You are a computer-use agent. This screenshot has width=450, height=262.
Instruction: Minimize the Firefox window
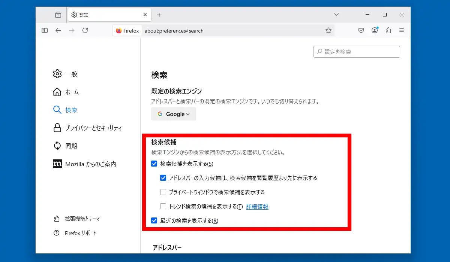367,15
